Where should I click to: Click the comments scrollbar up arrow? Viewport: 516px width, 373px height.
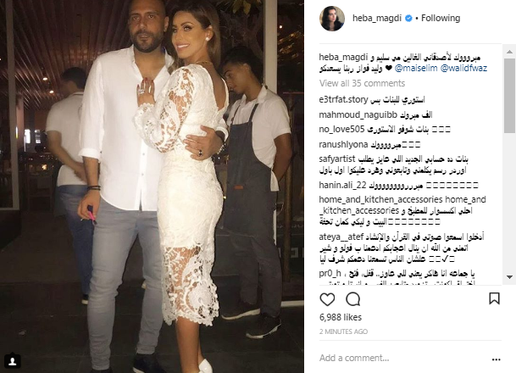tap(509, 52)
